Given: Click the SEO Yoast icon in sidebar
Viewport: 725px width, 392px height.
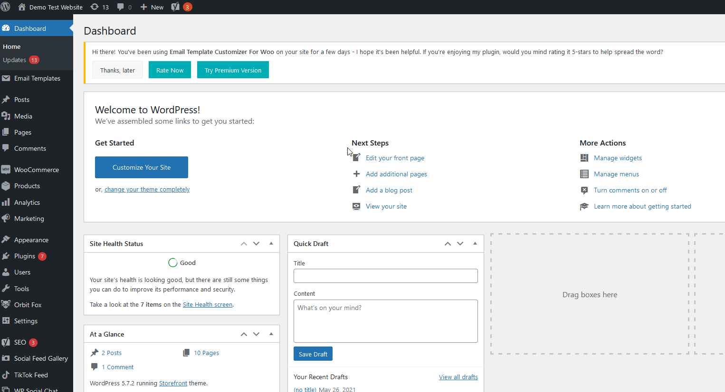Looking at the screenshot, I should pos(6,342).
